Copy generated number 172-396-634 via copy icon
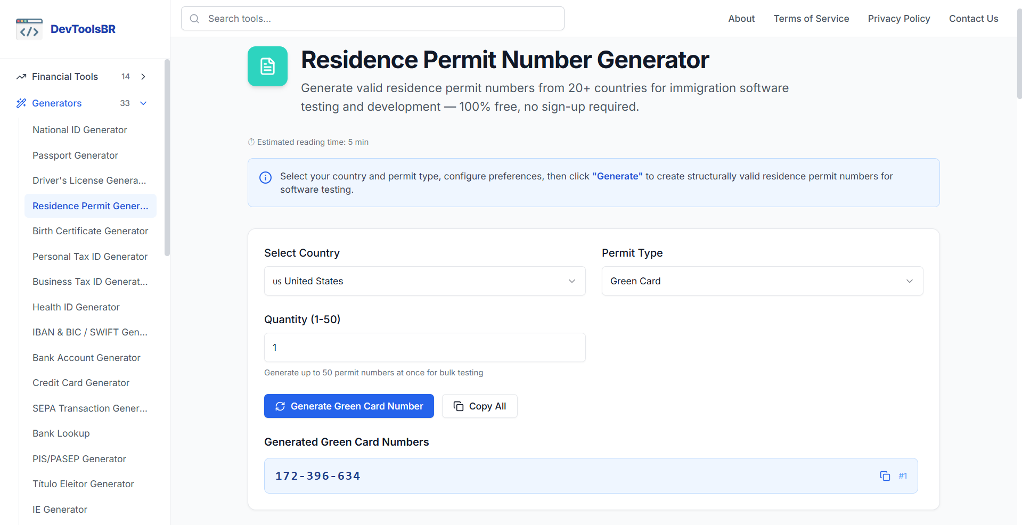1022x525 pixels. 885,476
